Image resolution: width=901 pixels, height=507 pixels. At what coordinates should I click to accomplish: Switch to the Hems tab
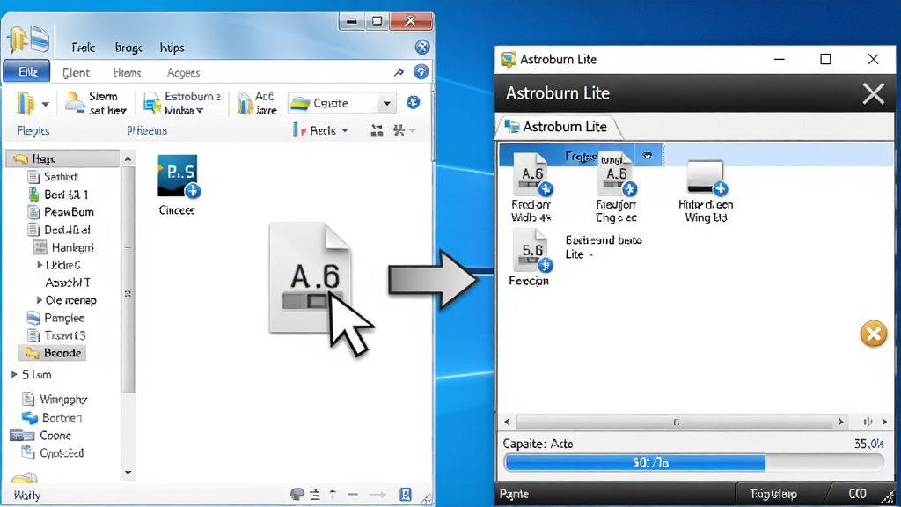(127, 72)
